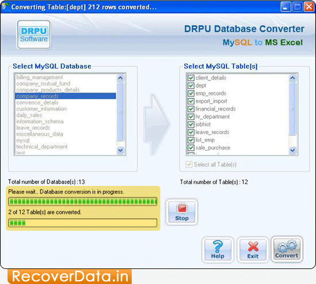Click the database list scrollbar thumb
This screenshot has width=316, height=284.
click(120, 112)
